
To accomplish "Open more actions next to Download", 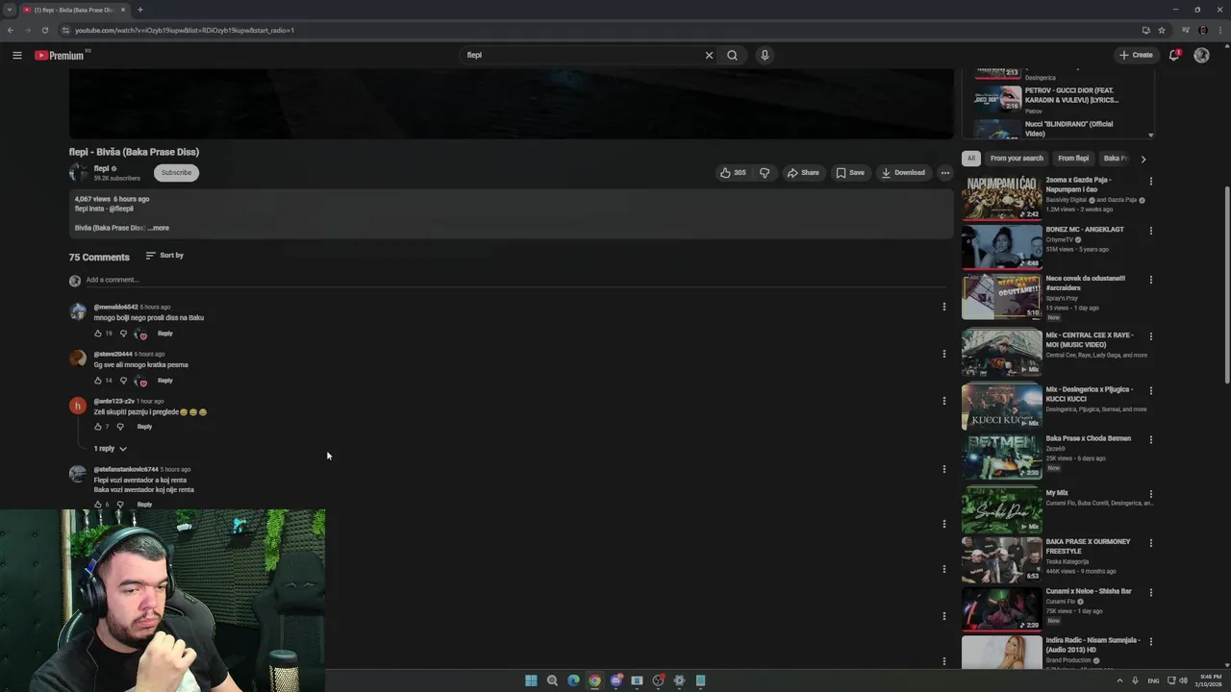I will [945, 173].
